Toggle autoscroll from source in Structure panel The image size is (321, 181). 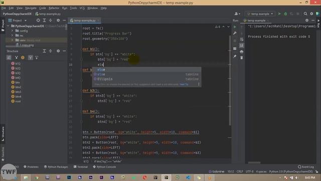(x=37, y=58)
